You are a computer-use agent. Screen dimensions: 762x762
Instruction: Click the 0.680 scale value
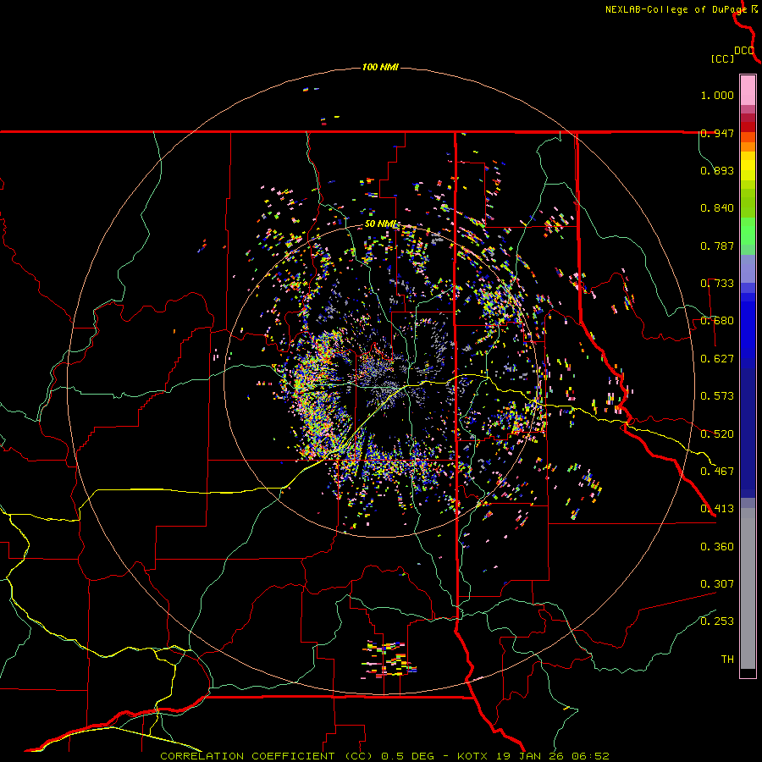(x=717, y=321)
